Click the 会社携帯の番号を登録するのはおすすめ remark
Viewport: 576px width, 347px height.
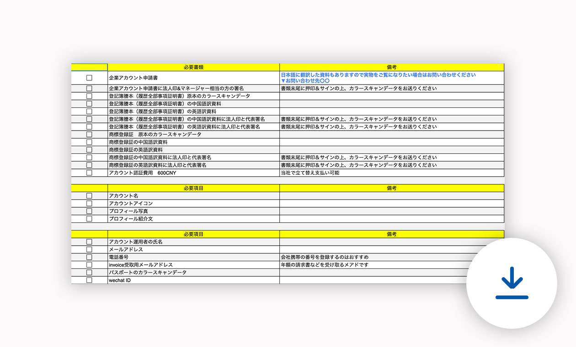tap(325, 257)
